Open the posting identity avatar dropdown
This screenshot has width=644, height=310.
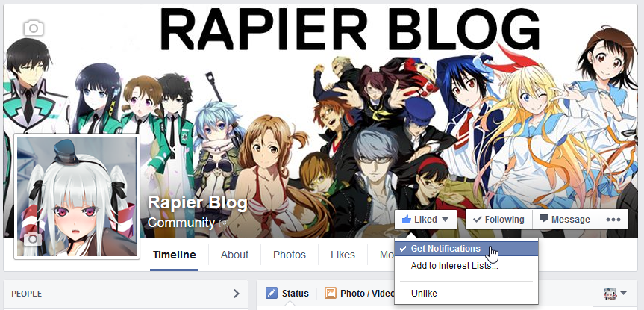point(615,293)
